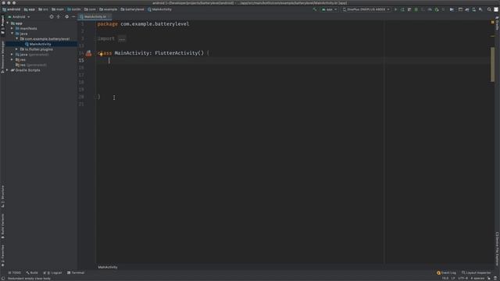Collapse the app module tree node
Screen dimensions: 500x281
point(8,23)
